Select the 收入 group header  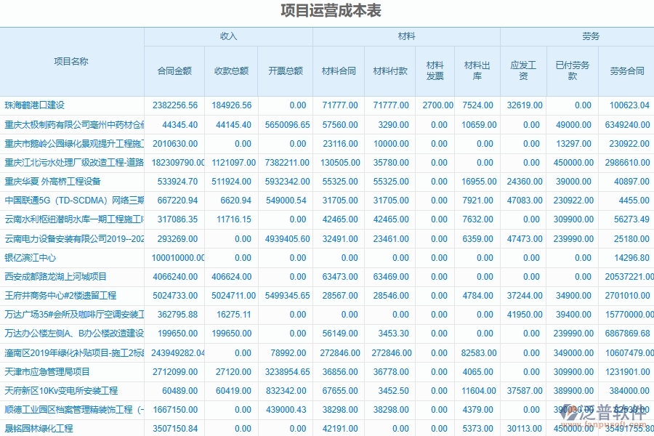[x=227, y=34]
